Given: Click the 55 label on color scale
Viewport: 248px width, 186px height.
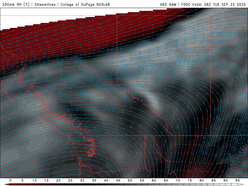Looking at the screenshot, I should click(142, 180).
